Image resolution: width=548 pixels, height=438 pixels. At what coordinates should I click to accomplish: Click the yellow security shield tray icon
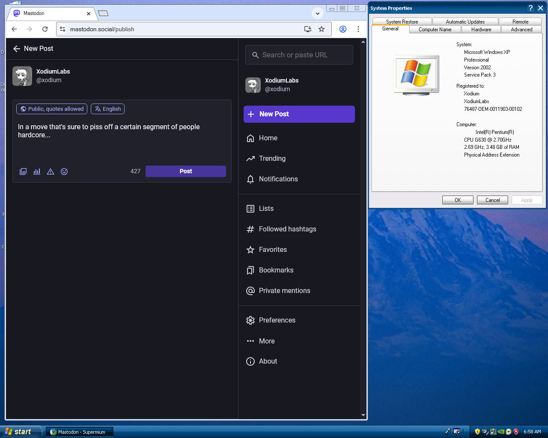[x=477, y=432]
